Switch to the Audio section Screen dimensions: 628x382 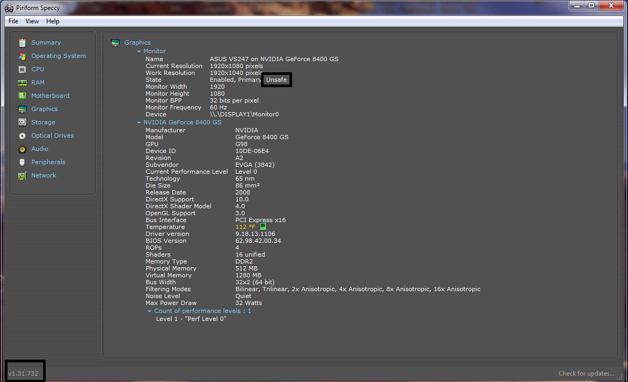click(40, 149)
